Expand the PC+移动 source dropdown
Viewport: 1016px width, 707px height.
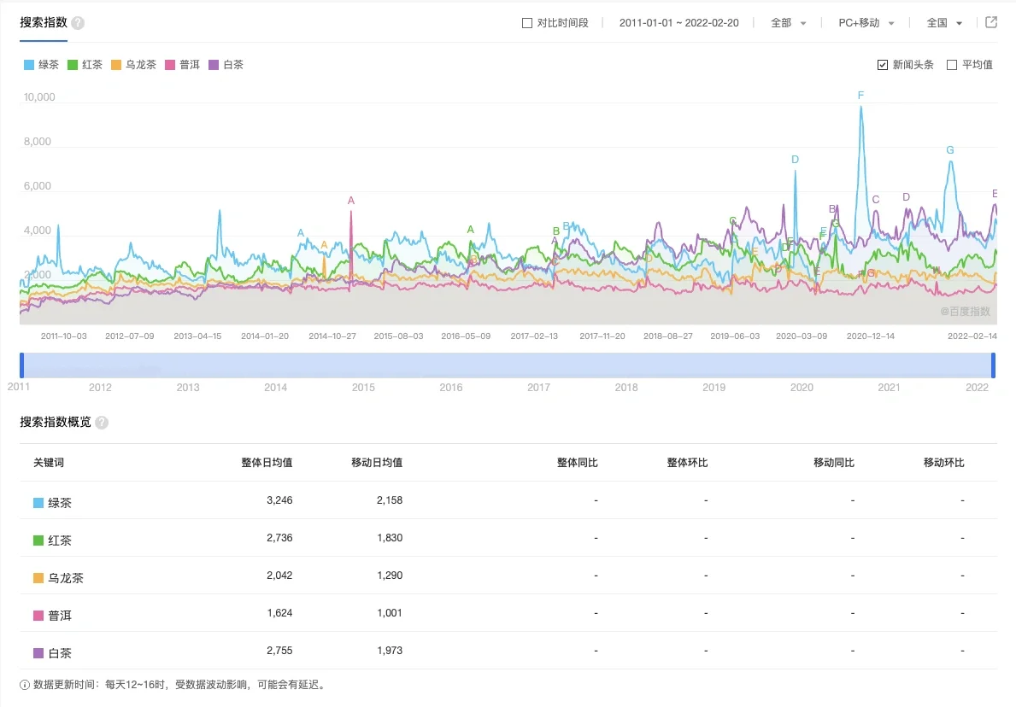[866, 23]
